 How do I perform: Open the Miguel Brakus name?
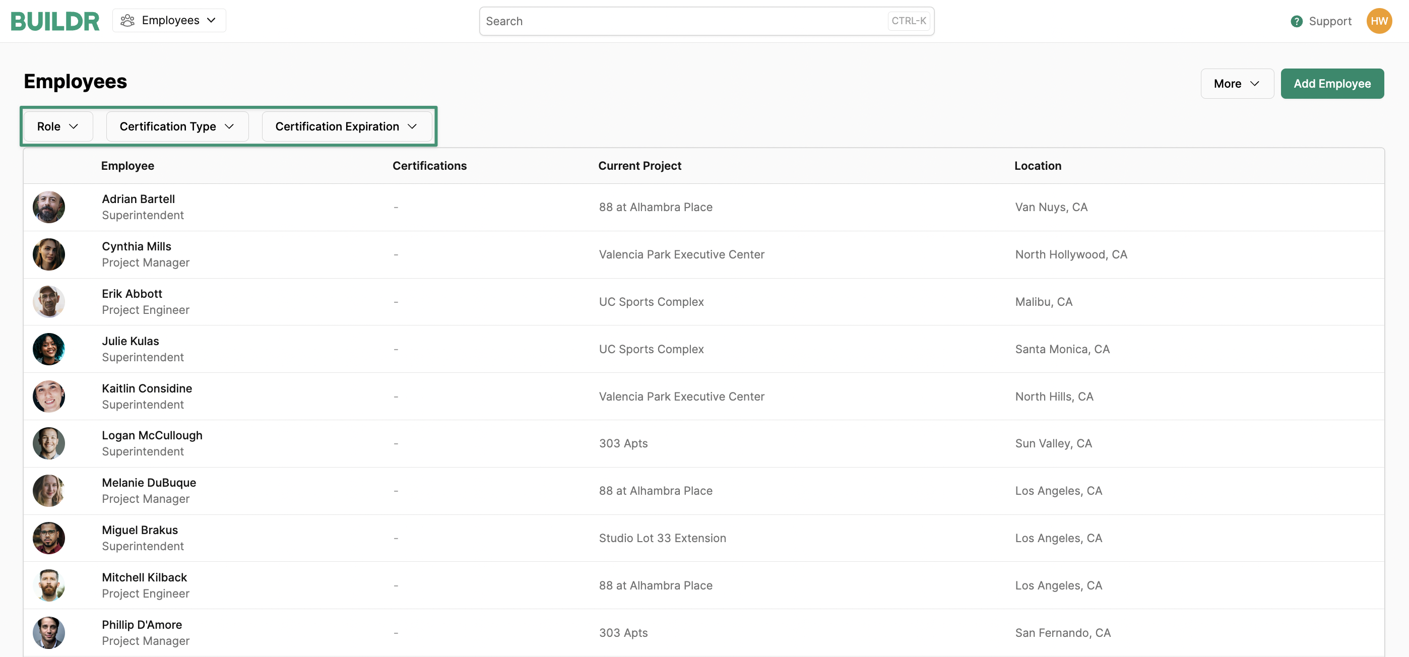(x=140, y=530)
